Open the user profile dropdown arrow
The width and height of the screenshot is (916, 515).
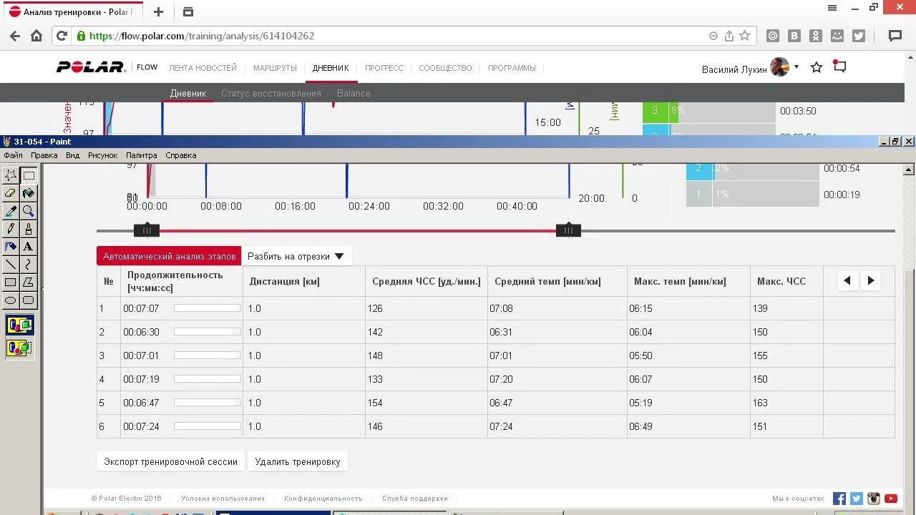[796, 67]
